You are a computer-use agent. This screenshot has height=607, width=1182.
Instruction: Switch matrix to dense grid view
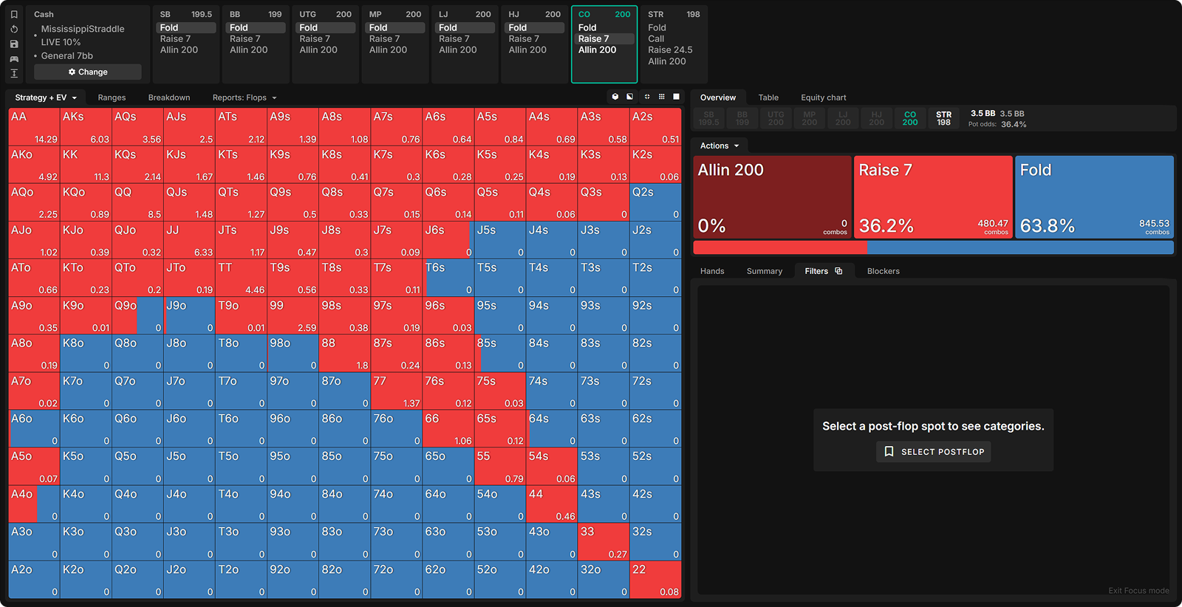pyautogui.click(x=661, y=97)
